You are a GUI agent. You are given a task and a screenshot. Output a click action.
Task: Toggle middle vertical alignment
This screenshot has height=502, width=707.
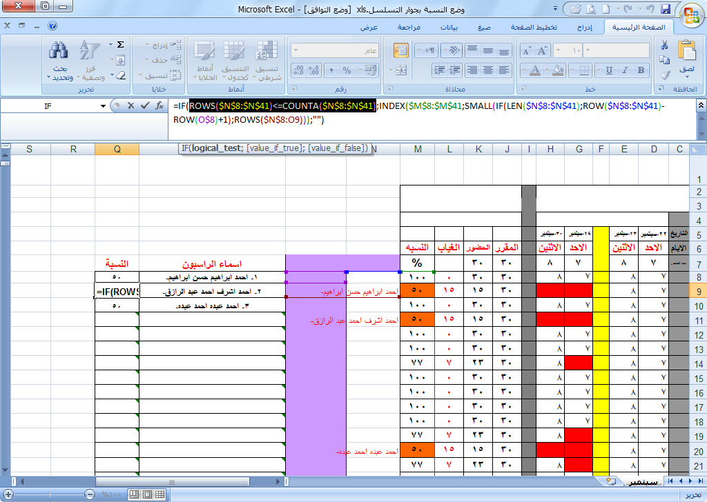[488, 50]
